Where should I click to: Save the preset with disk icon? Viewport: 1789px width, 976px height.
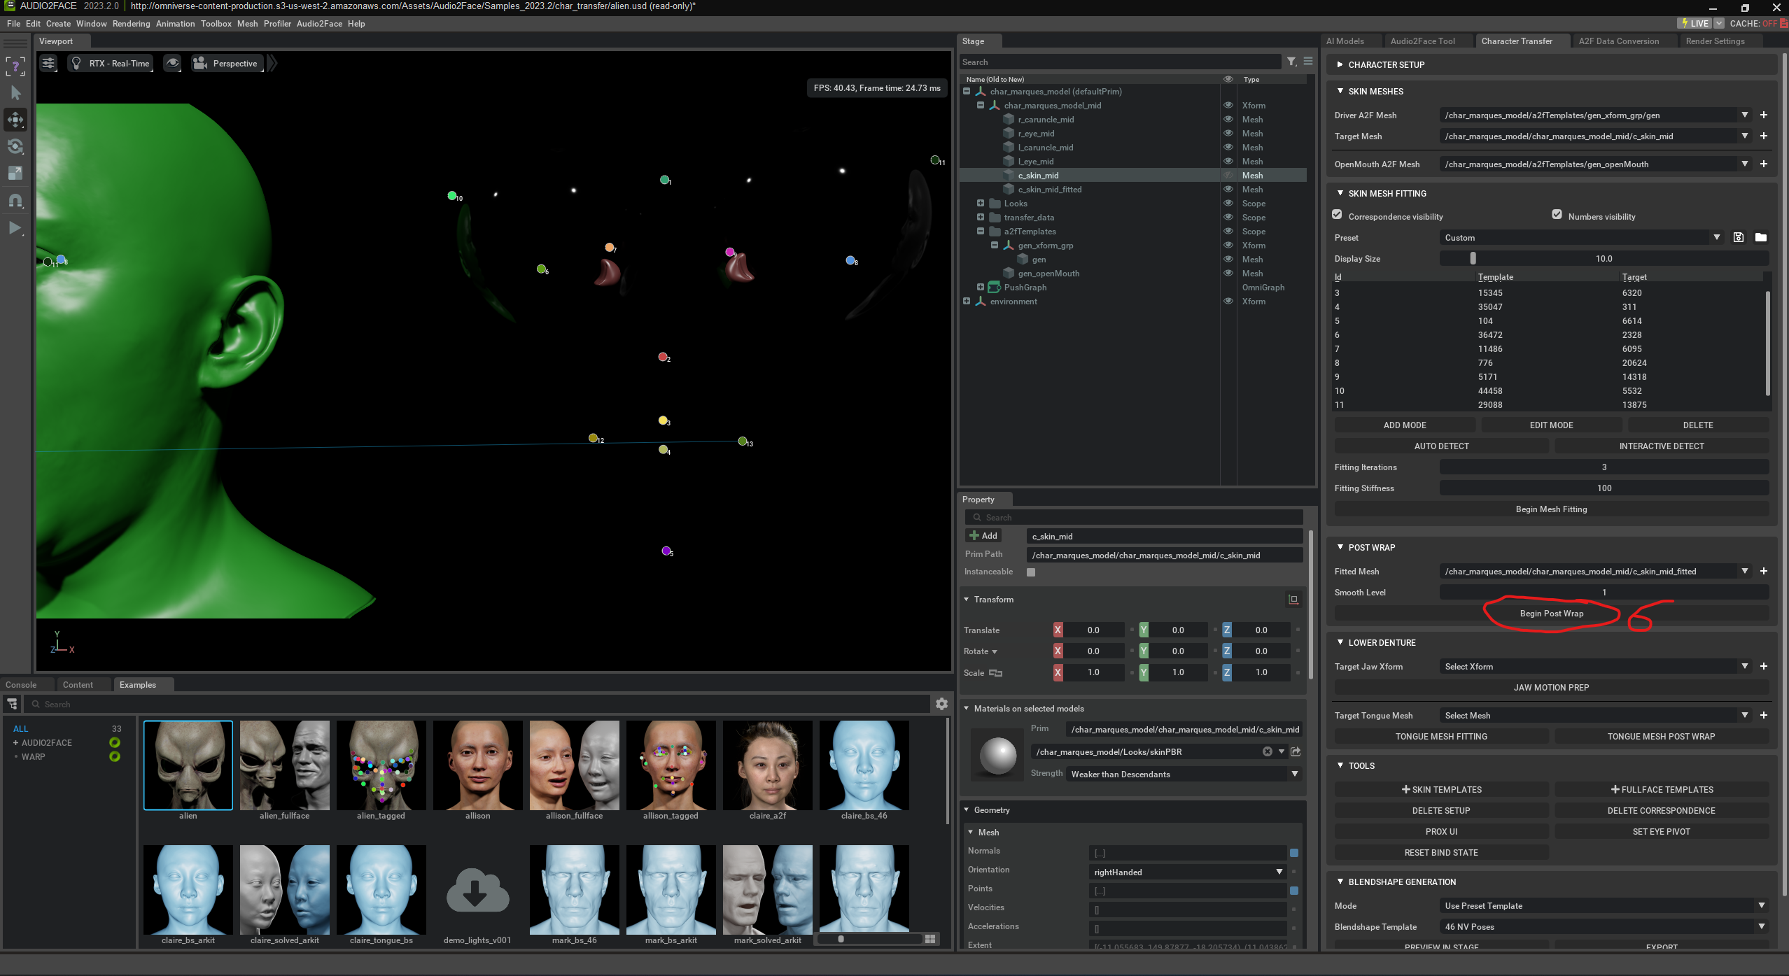(1738, 237)
